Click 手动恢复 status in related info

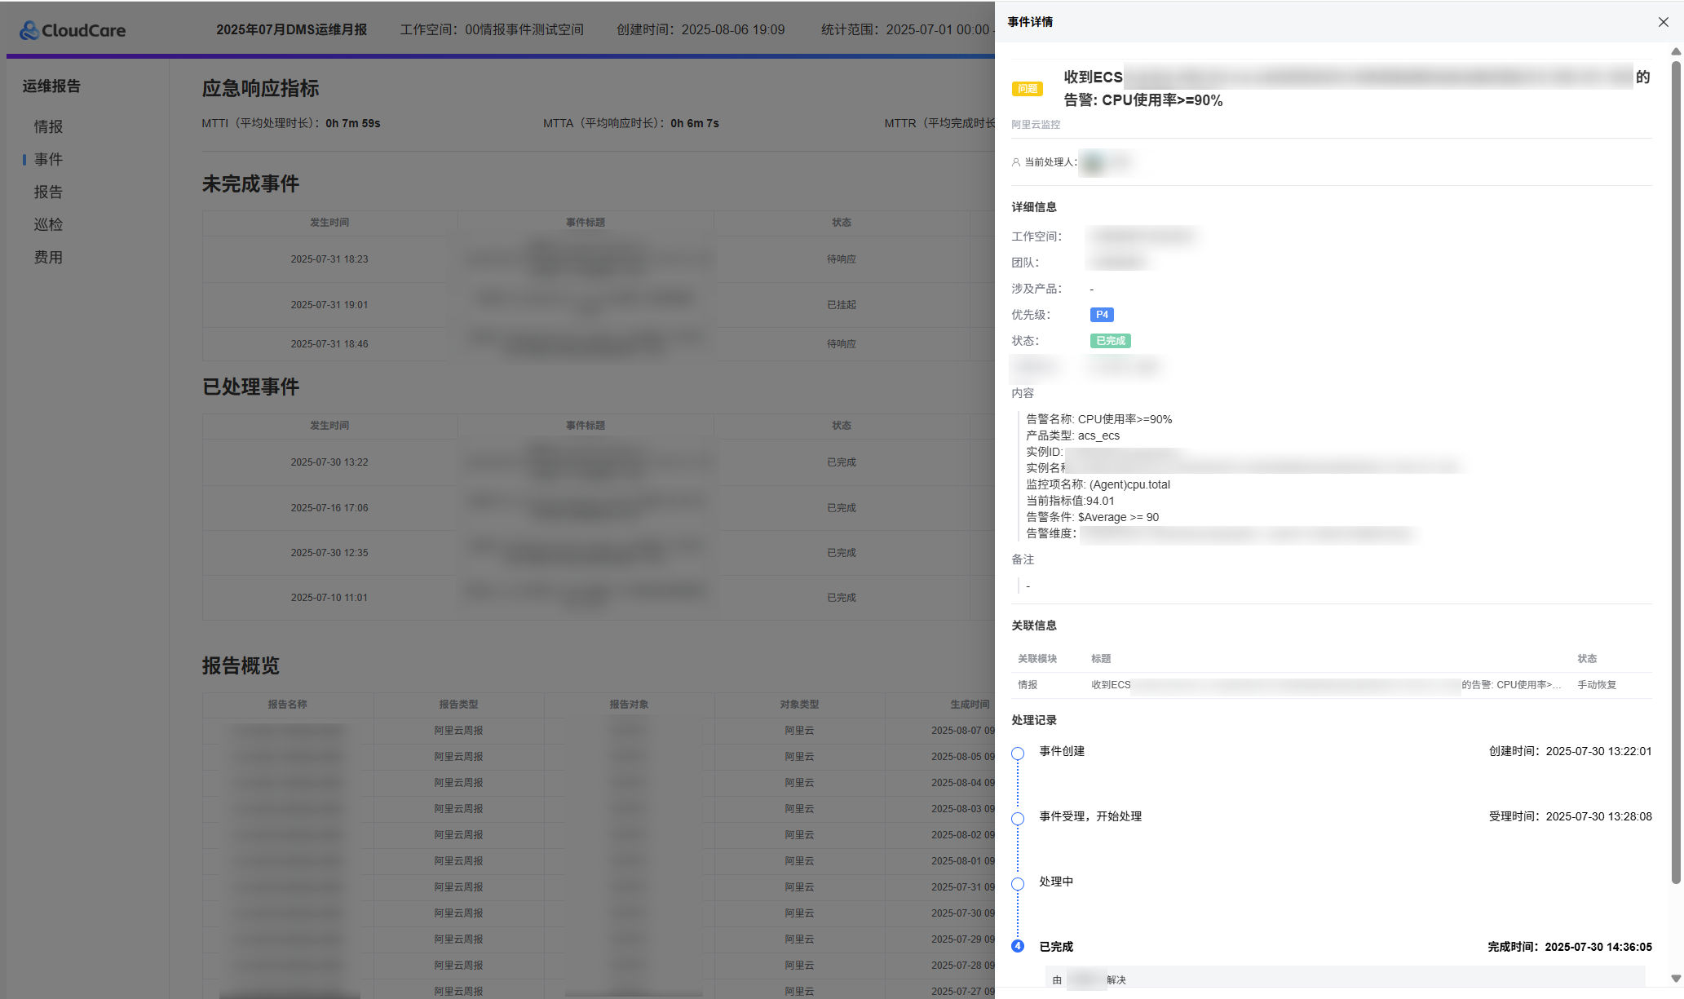click(1597, 685)
